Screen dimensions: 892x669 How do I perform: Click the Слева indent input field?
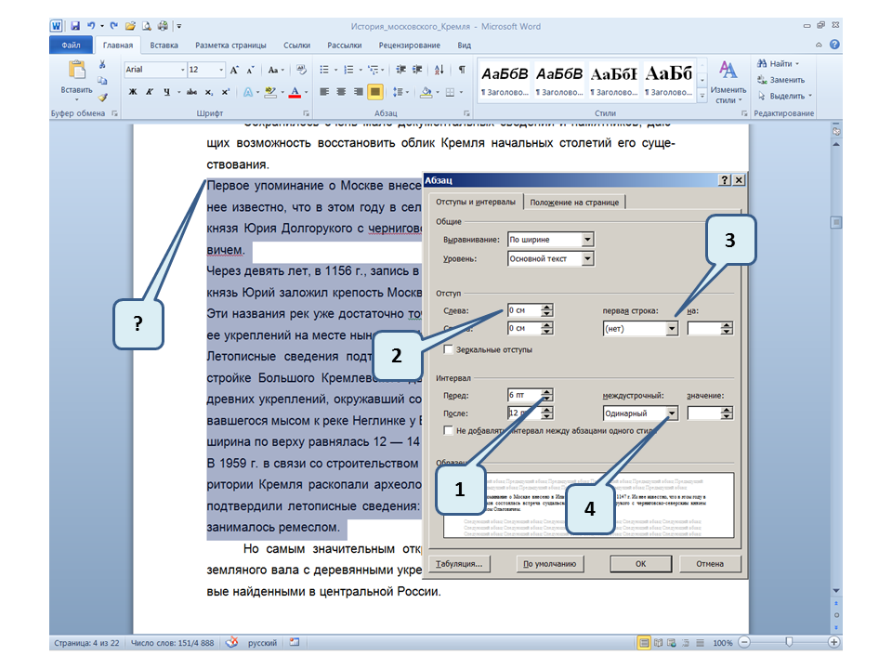(x=523, y=310)
